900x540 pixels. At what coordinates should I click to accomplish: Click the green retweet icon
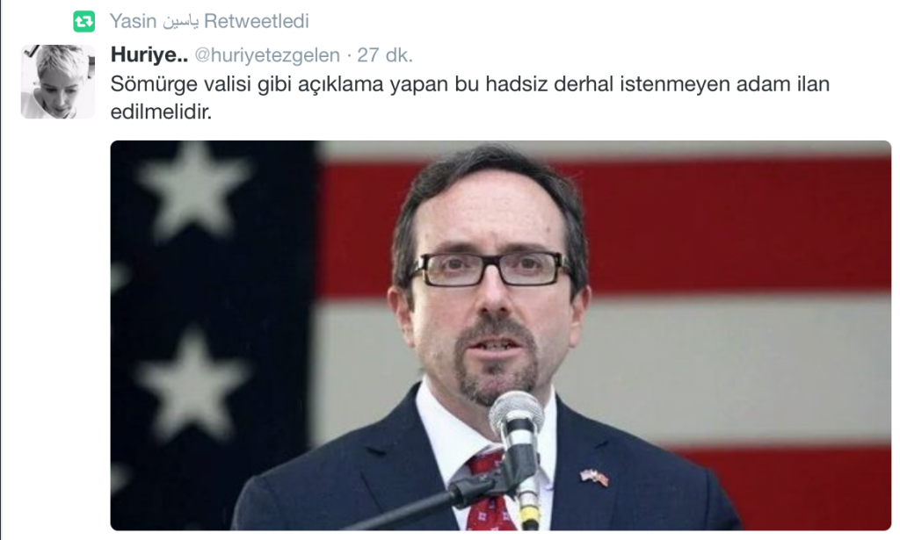(83, 22)
